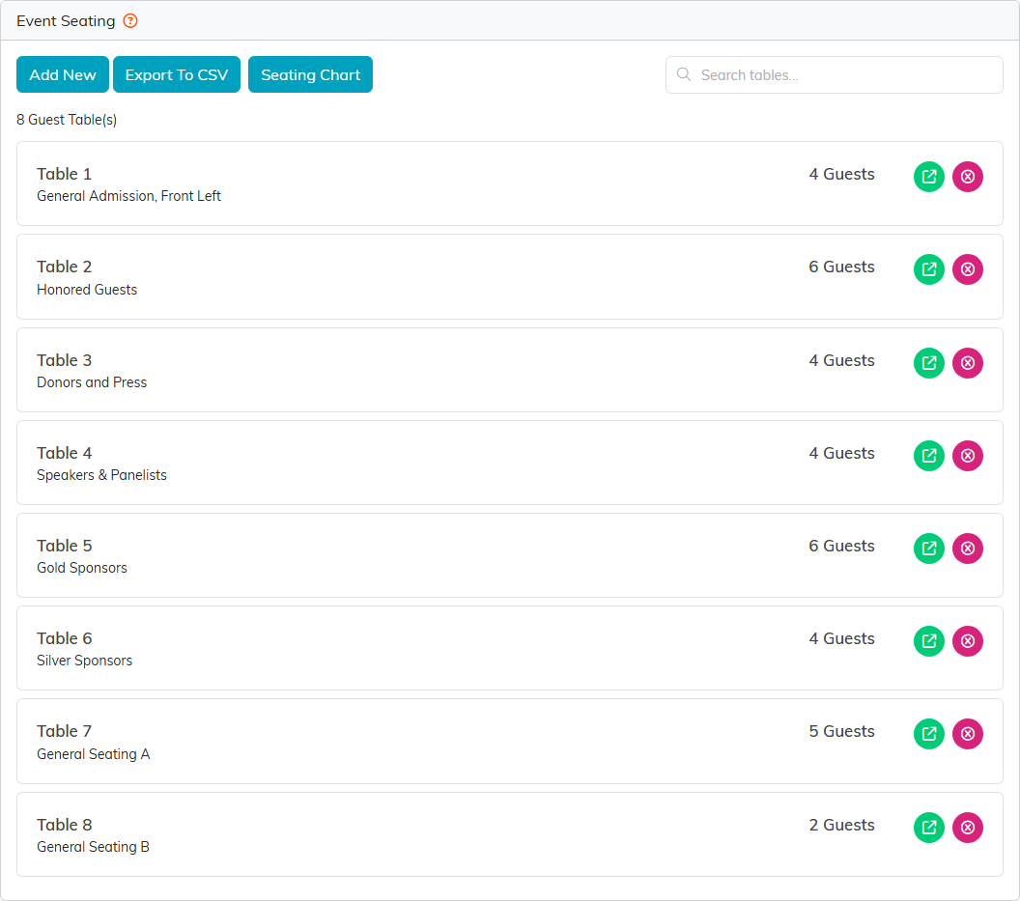
Task: Click the Table 6 heading
Action: (65, 639)
